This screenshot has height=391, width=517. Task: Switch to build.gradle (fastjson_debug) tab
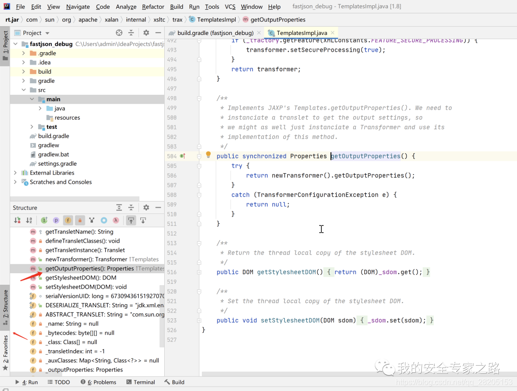tap(215, 33)
